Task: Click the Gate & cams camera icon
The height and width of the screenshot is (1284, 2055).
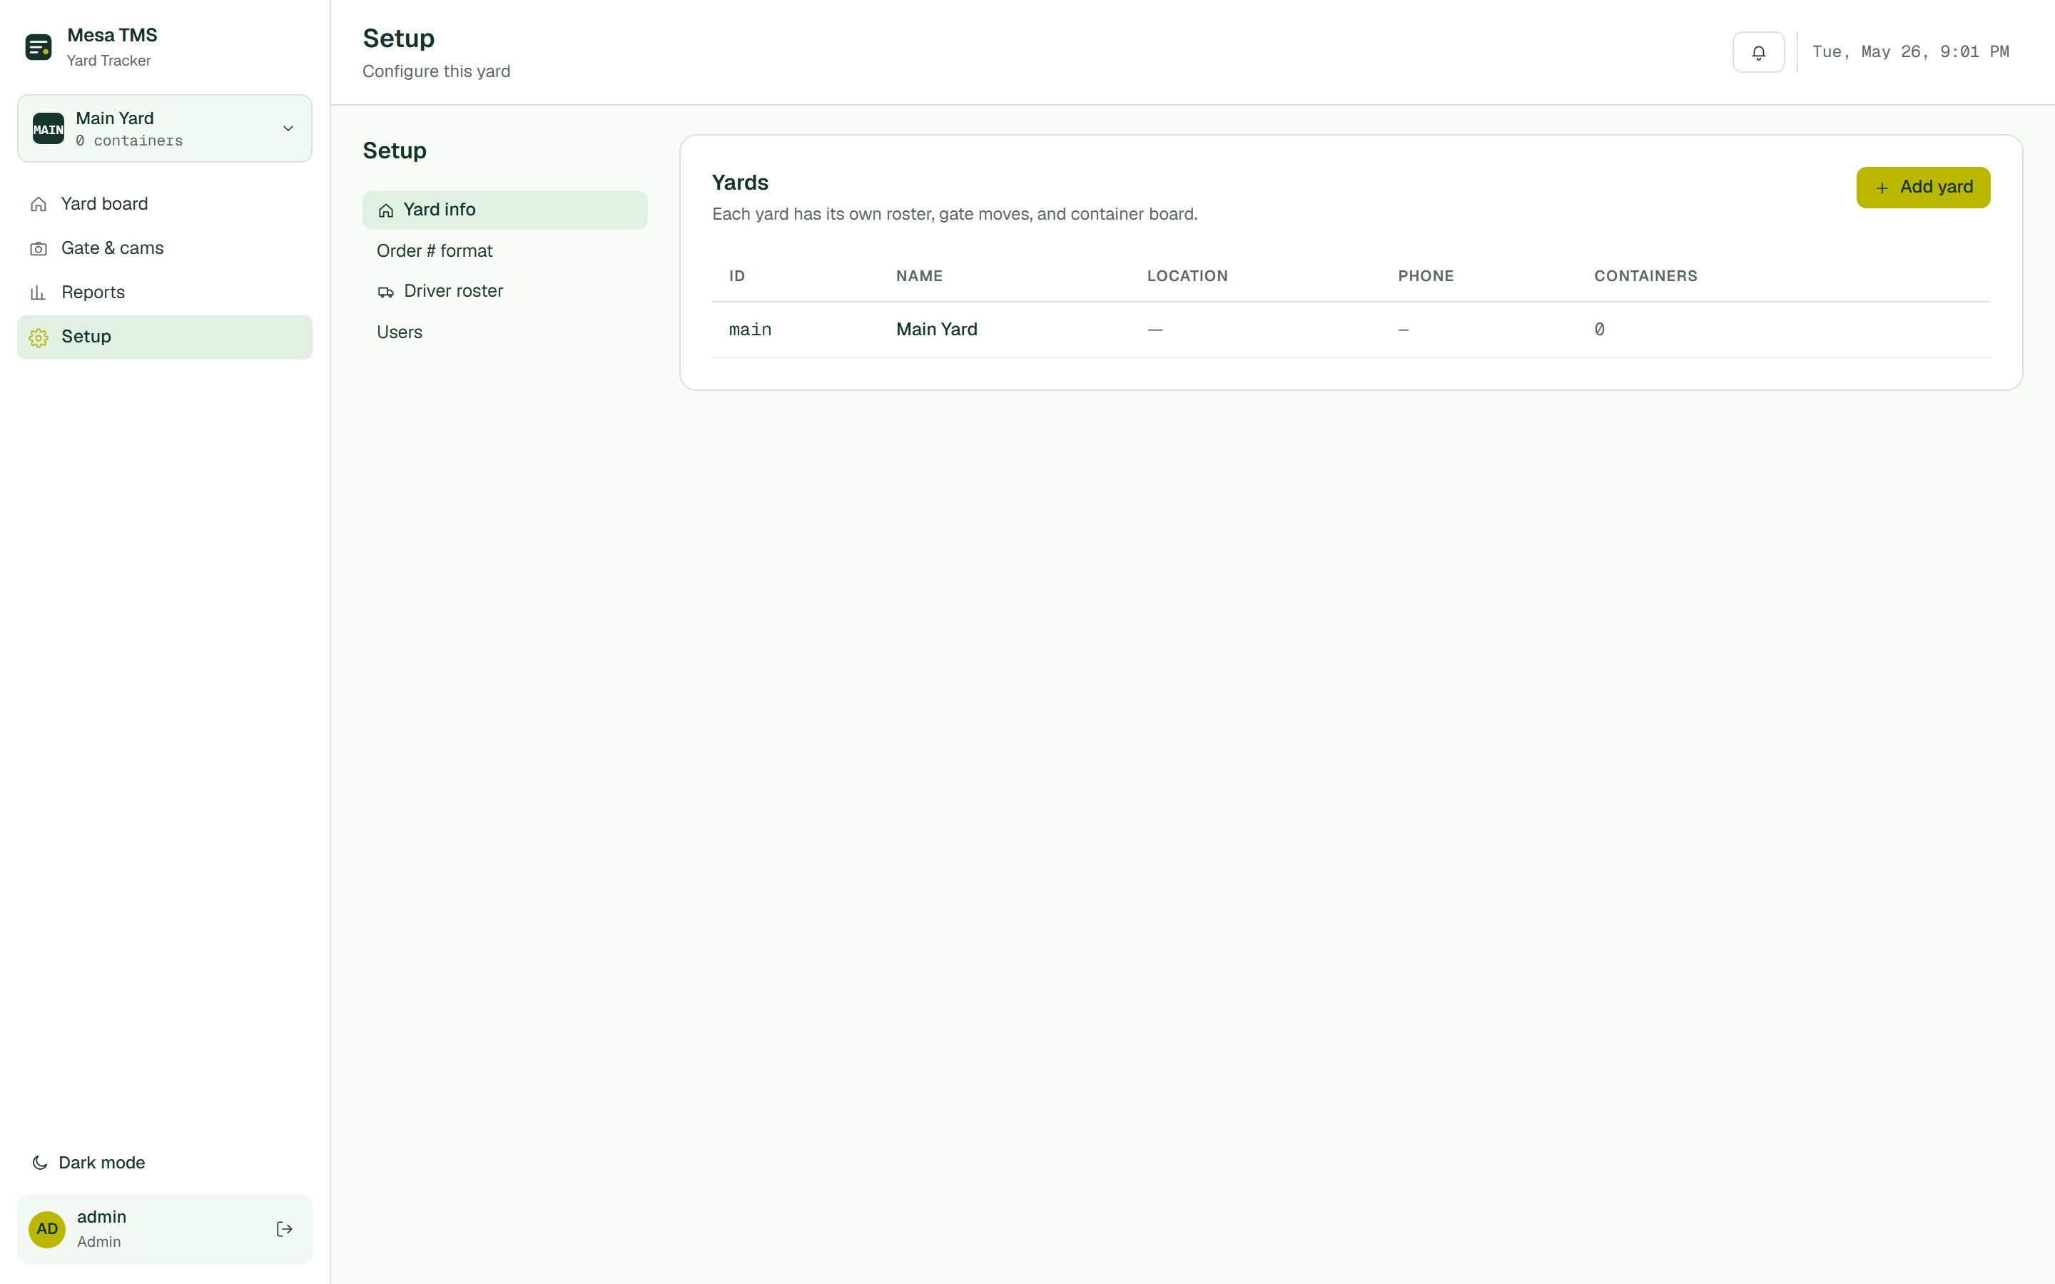Action: [x=39, y=249]
